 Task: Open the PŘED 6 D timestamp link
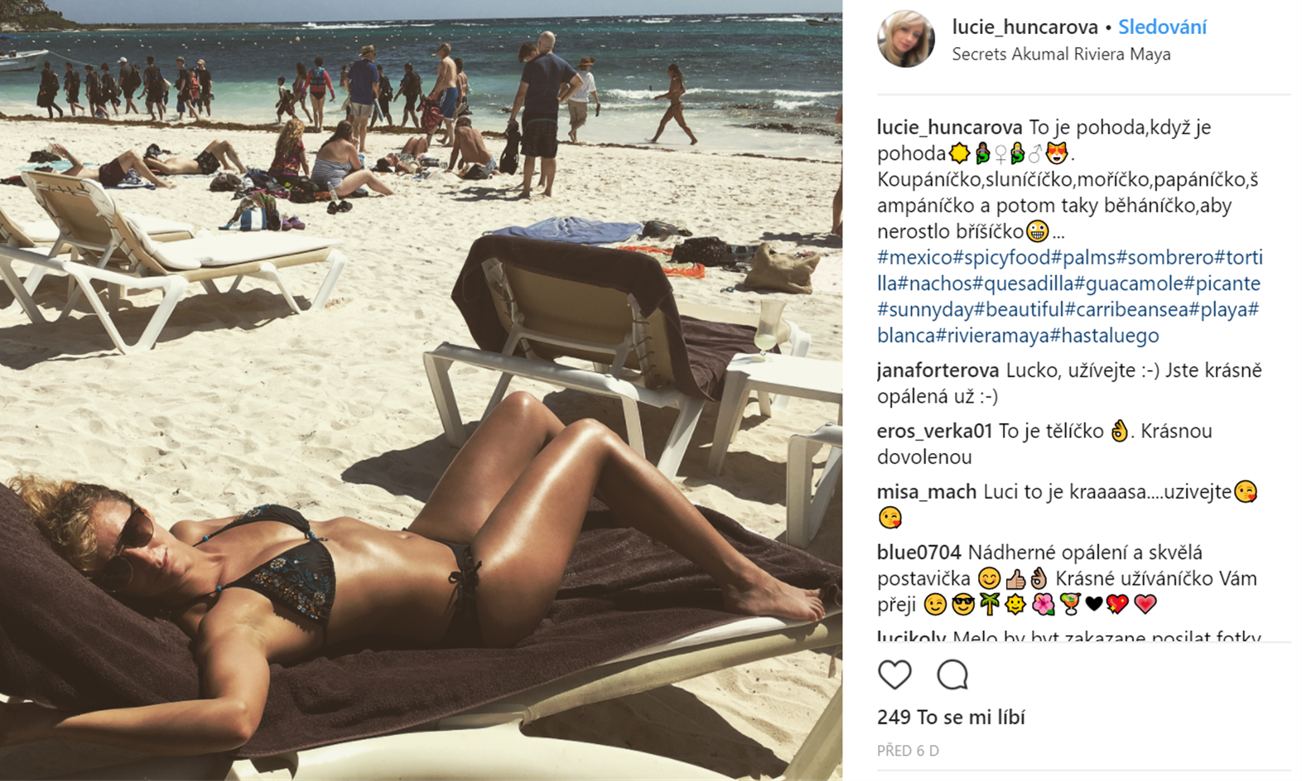pos(908,751)
